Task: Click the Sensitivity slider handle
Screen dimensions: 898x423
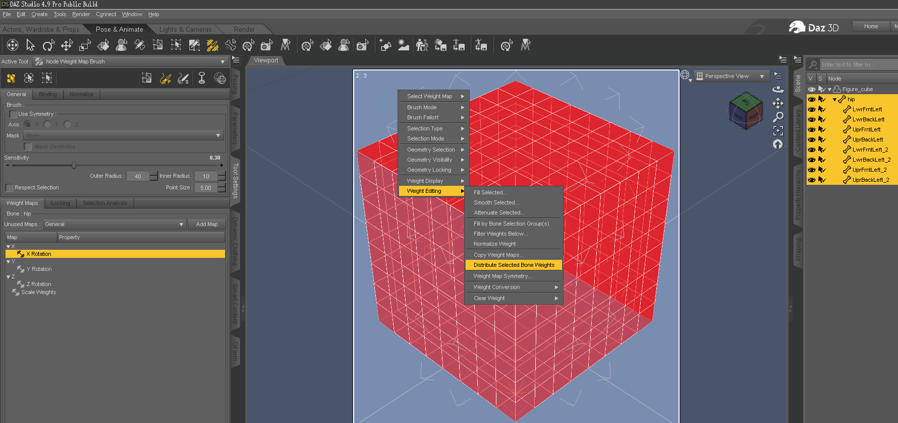Action: coord(74,165)
